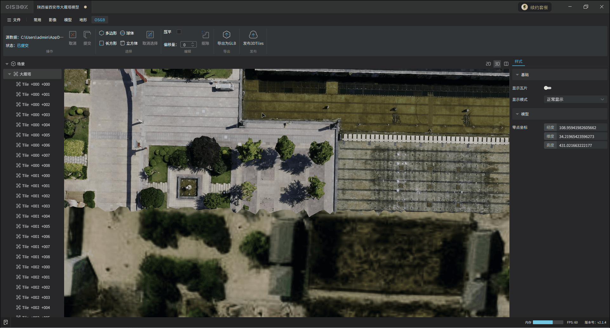Collapse the 大雁塔 tree node

click(x=10, y=74)
